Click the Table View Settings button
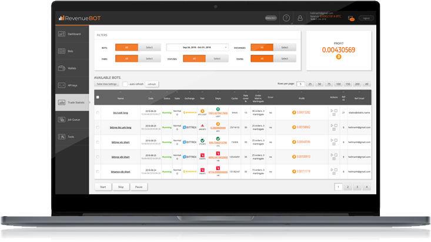 coord(106,84)
